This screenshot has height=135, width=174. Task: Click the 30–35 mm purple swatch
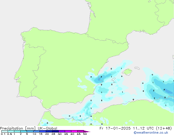pos(62,131)
